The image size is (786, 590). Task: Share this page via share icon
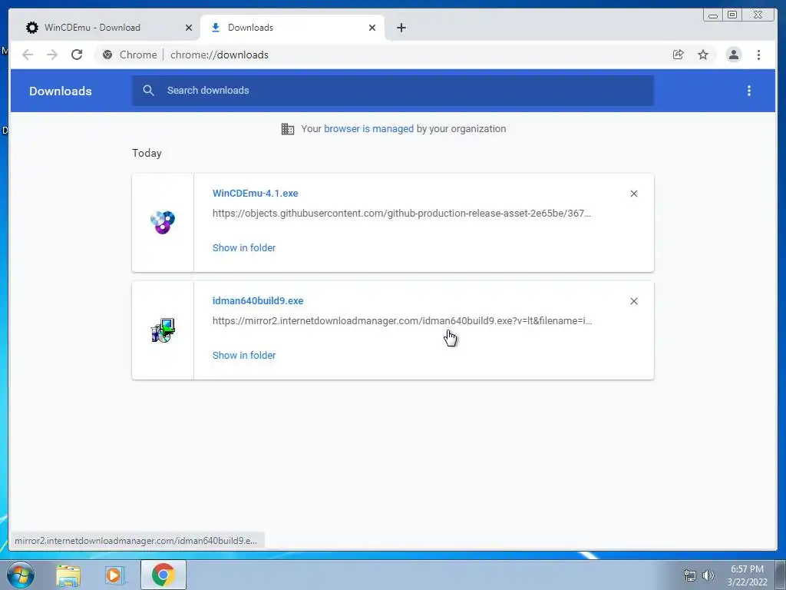pyautogui.click(x=679, y=55)
